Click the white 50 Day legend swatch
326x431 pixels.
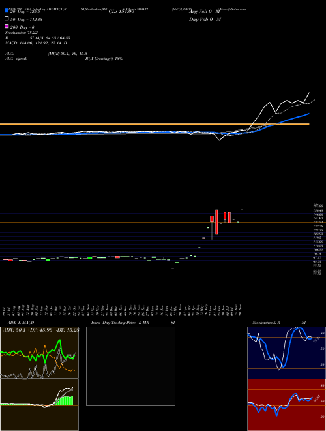pyautogui.click(x=7, y=19)
